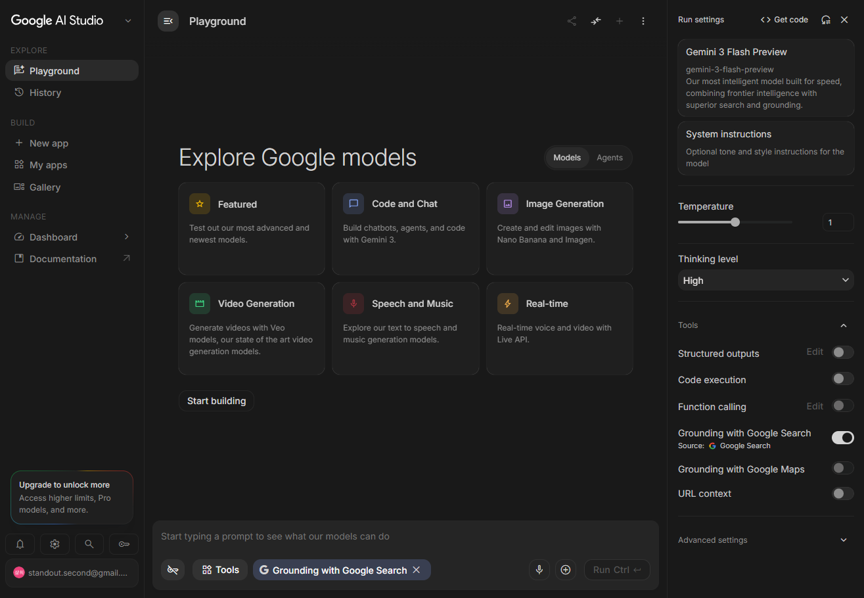Go to Playground in the sidebar
864x598 pixels.
pos(72,70)
